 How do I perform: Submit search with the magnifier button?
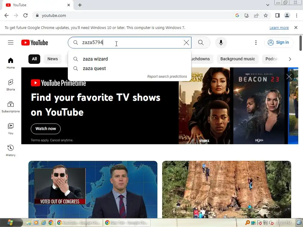[201, 43]
